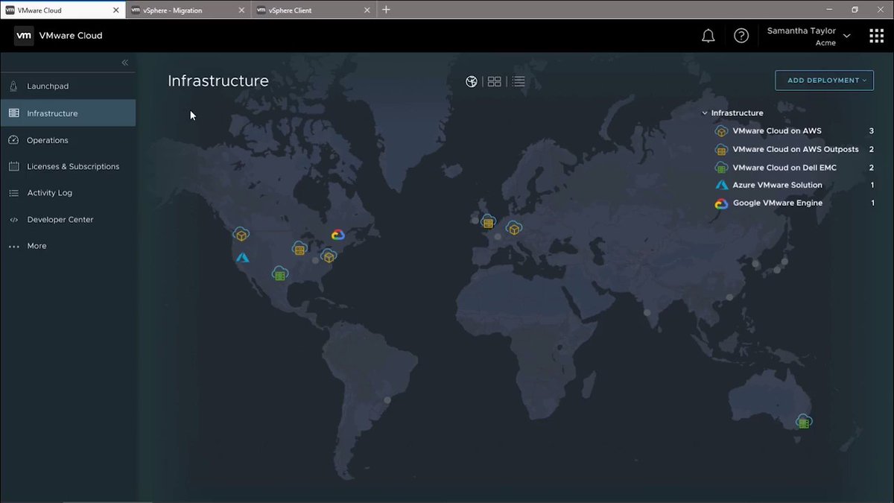Select Infrastructure in the sidebar
The image size is (894, 503).
coord(68,113)
